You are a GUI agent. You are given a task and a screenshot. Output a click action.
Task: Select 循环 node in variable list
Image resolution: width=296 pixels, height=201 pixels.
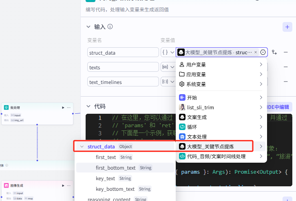[221, 127]
